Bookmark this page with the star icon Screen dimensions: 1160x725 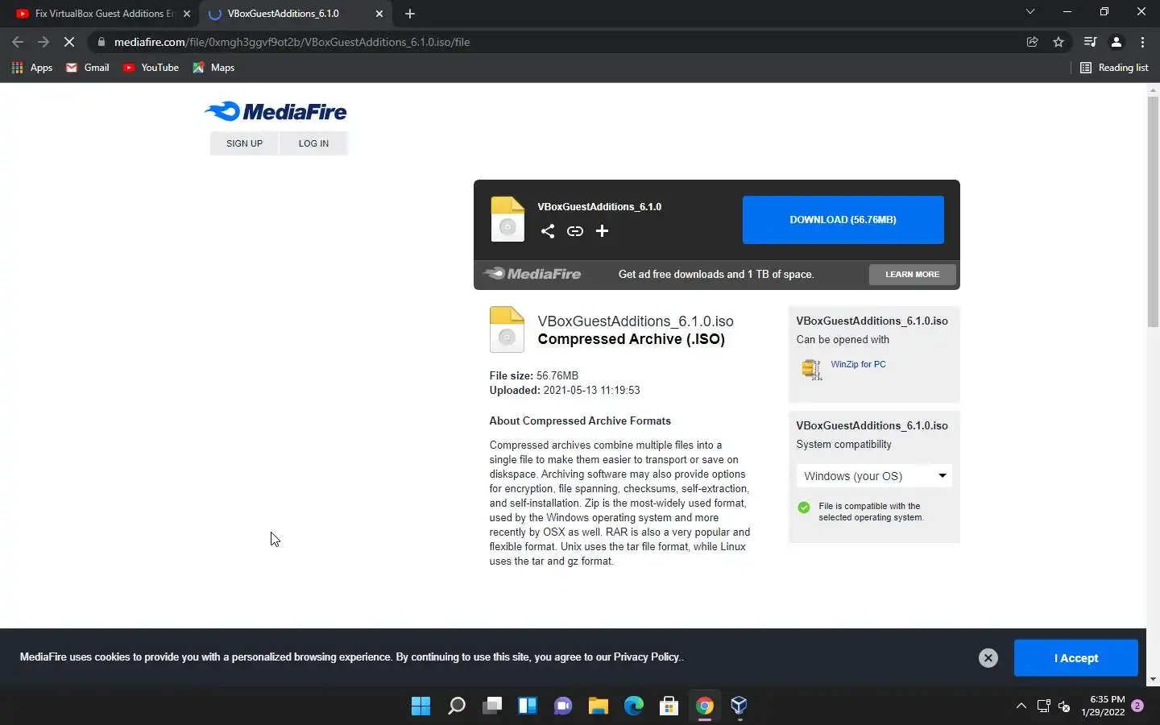(x=1058, y=42)
